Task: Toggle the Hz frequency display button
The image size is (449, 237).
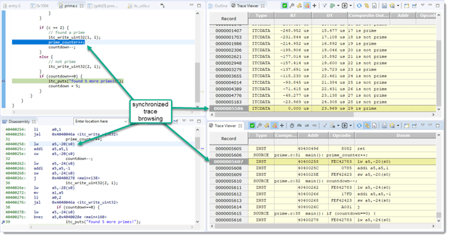Action: (299, 125)
